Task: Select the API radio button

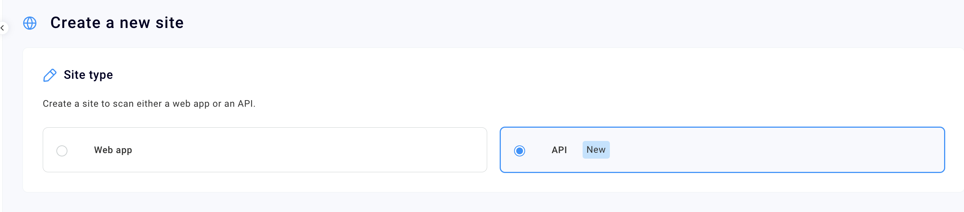Action: 520,151
